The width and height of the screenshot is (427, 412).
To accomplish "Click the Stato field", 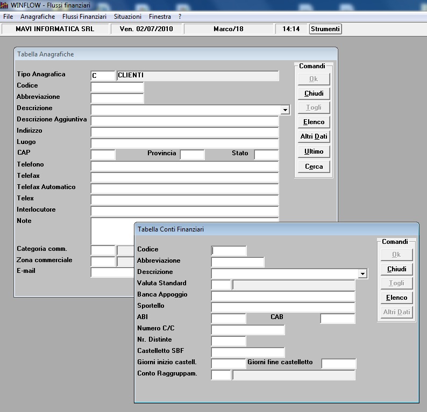I will pyautogui.click(x=266, y=155).
